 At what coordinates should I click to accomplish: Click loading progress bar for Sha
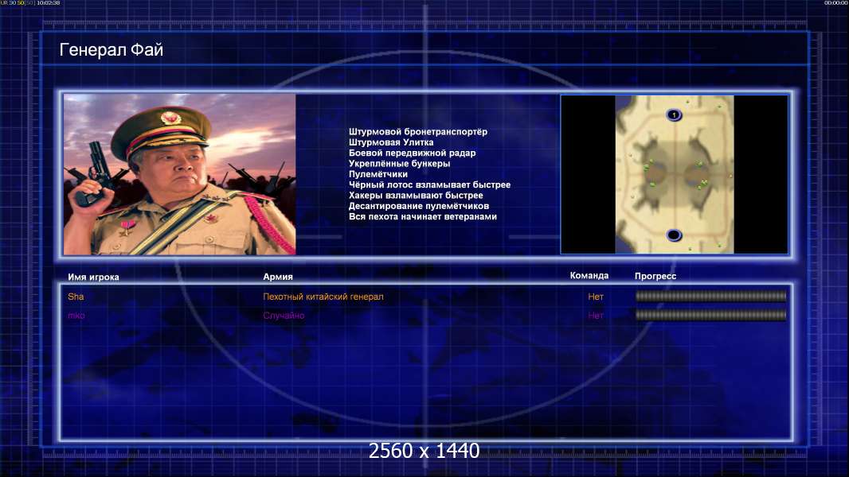click(x=711, y=296)
